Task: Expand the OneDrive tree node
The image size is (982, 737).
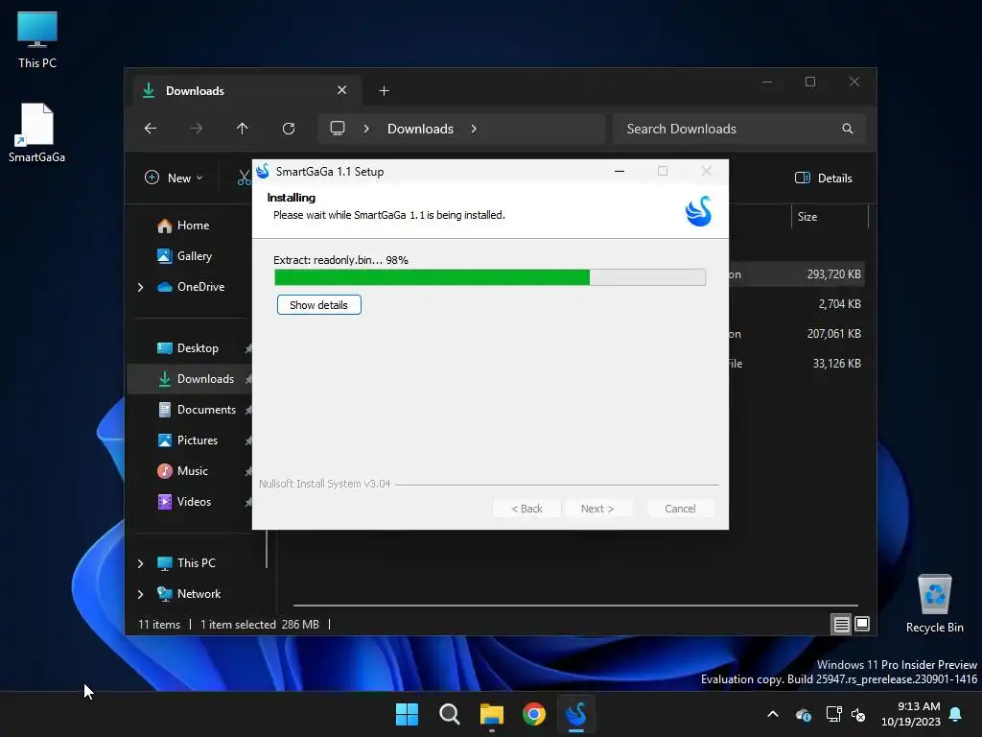Action: (x=140, y=287)
